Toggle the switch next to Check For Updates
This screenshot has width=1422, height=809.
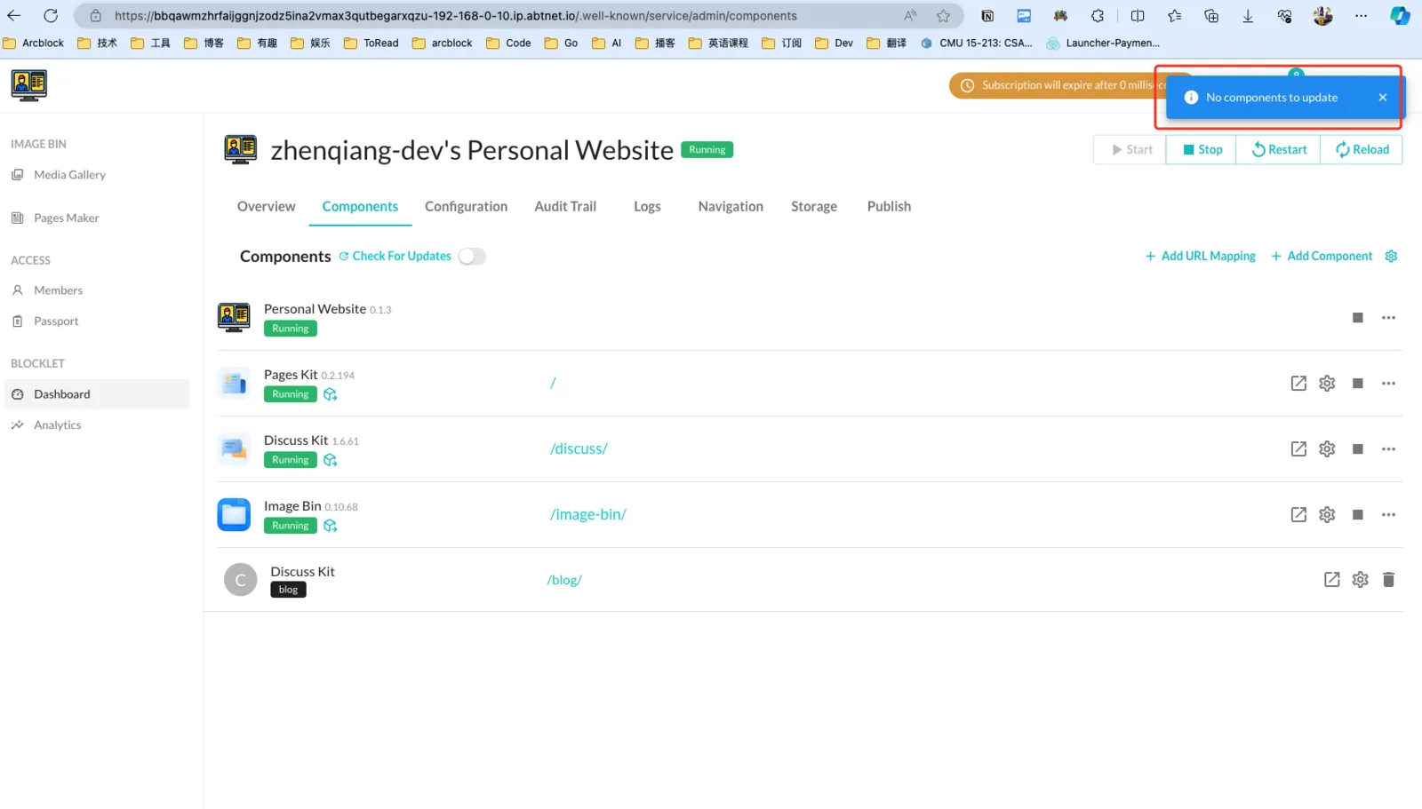(x=472, y=257)
